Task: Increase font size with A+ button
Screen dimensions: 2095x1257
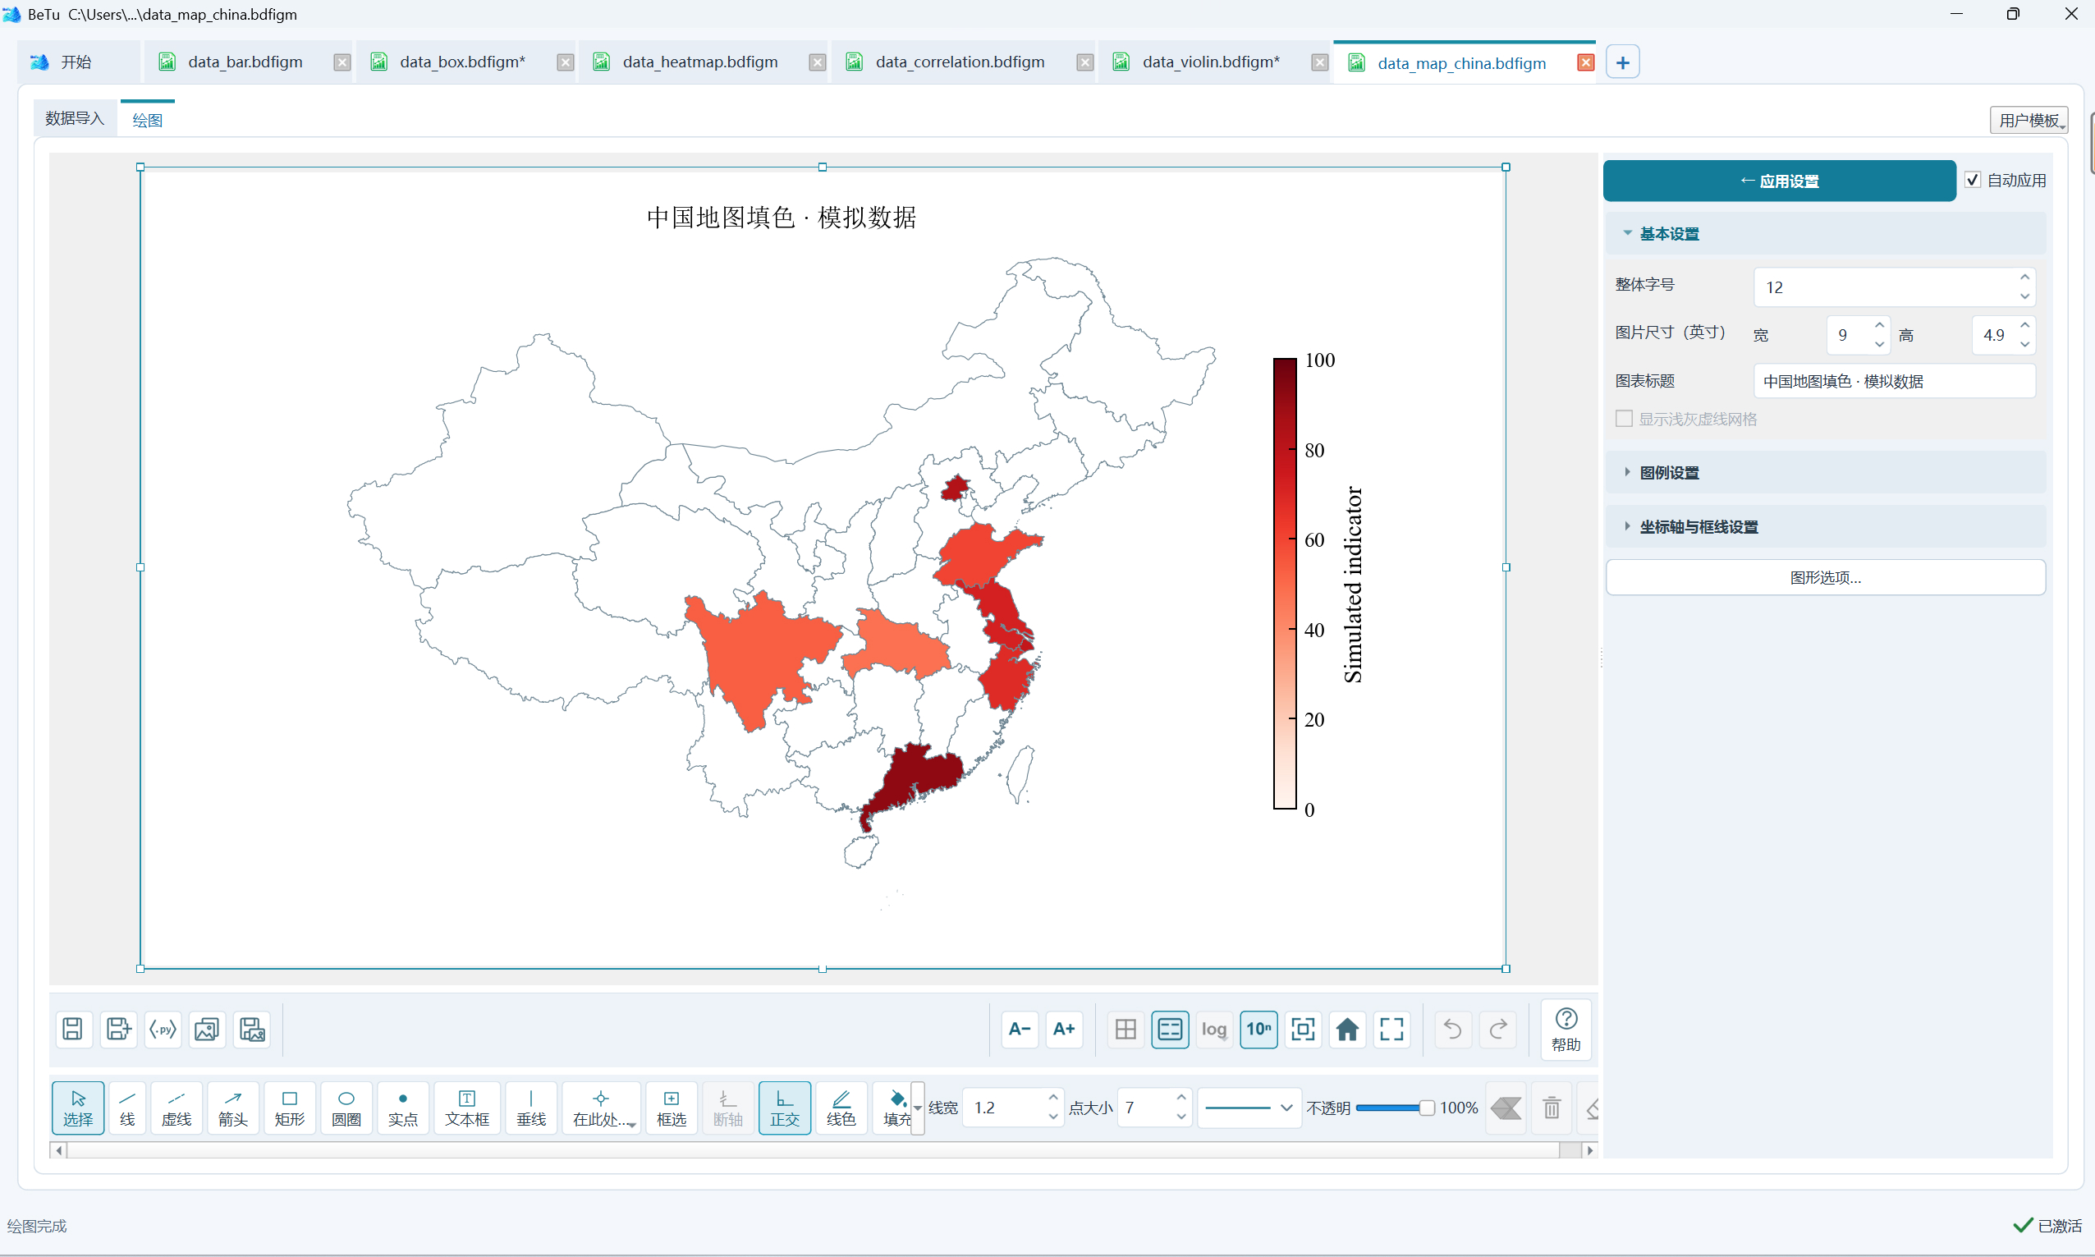Action: [x=1064, y=1029]
